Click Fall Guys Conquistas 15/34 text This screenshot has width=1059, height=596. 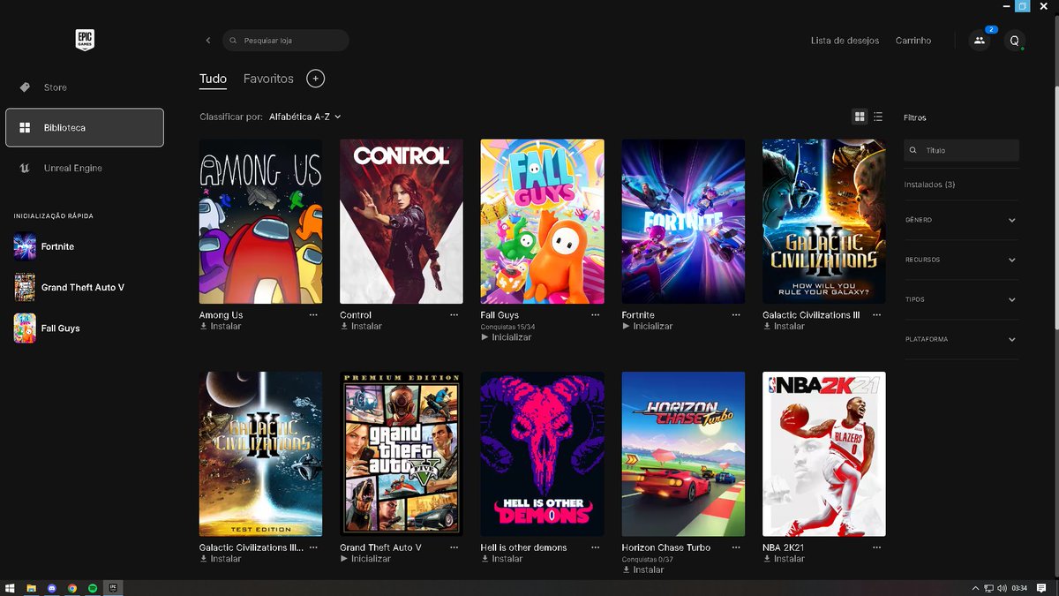(507, 327)
